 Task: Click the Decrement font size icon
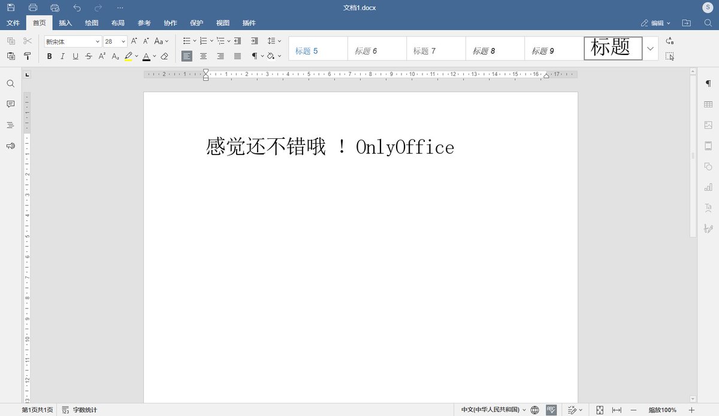click(x=146, y=41)
